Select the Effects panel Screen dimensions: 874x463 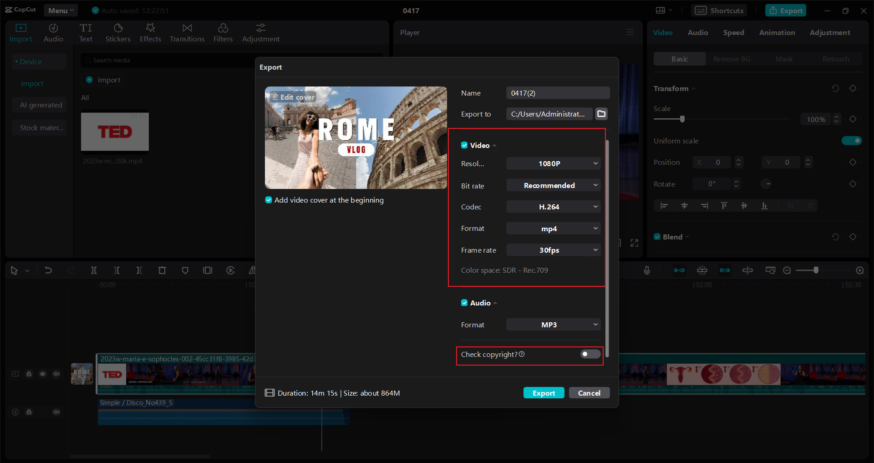pyautogui.click(x=150, y=32)
